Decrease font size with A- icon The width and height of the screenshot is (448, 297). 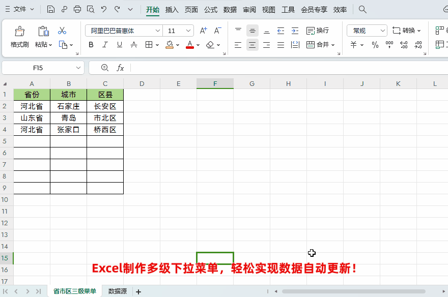(x=218, y=31)
